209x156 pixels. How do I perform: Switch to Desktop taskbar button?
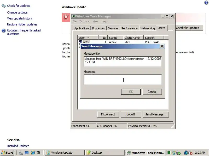pyautogui.click(x=105, y=153)
